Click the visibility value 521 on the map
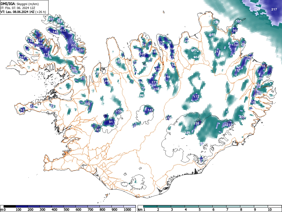This screenshot has height=212, width=282. coord(59,21)
